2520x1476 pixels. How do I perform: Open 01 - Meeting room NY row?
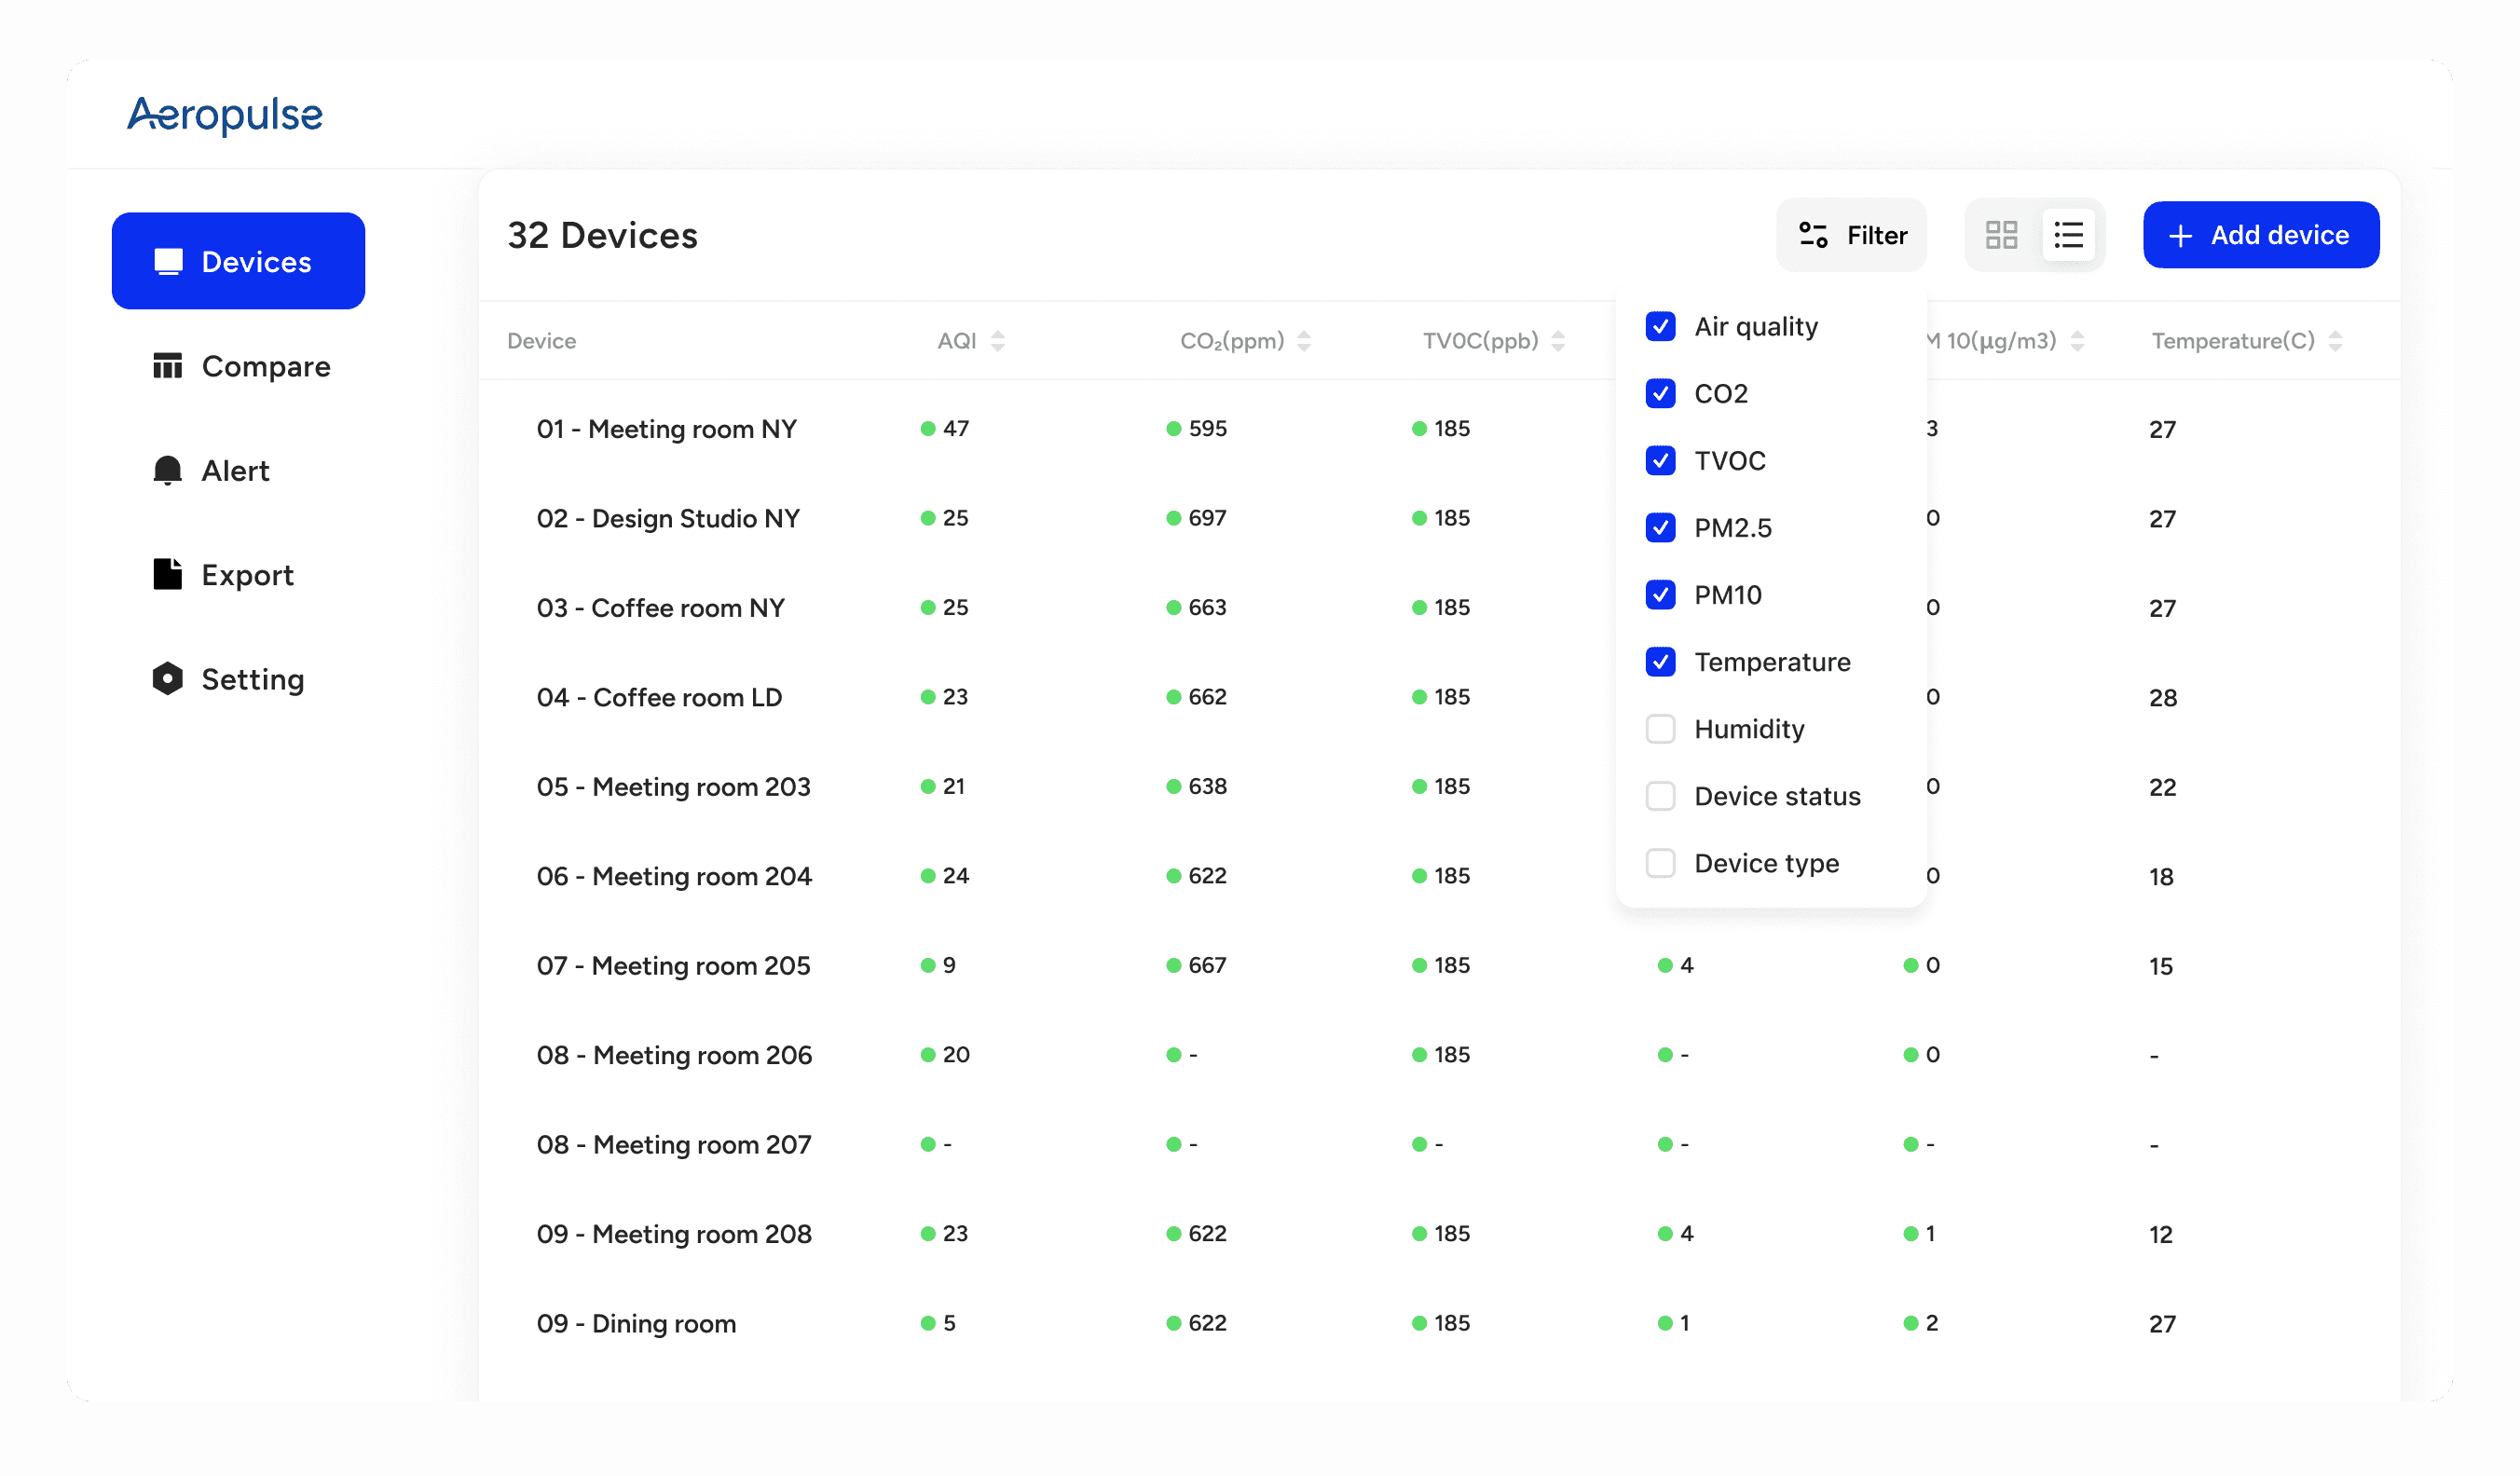(666, 429)
